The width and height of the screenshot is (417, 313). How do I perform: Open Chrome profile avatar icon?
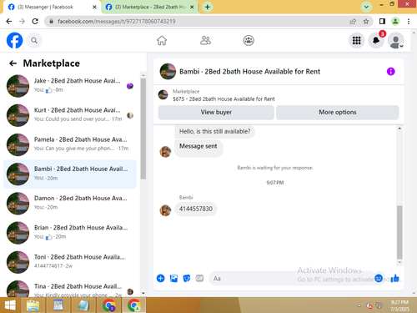pyautogui.click(x=395, y=22)
